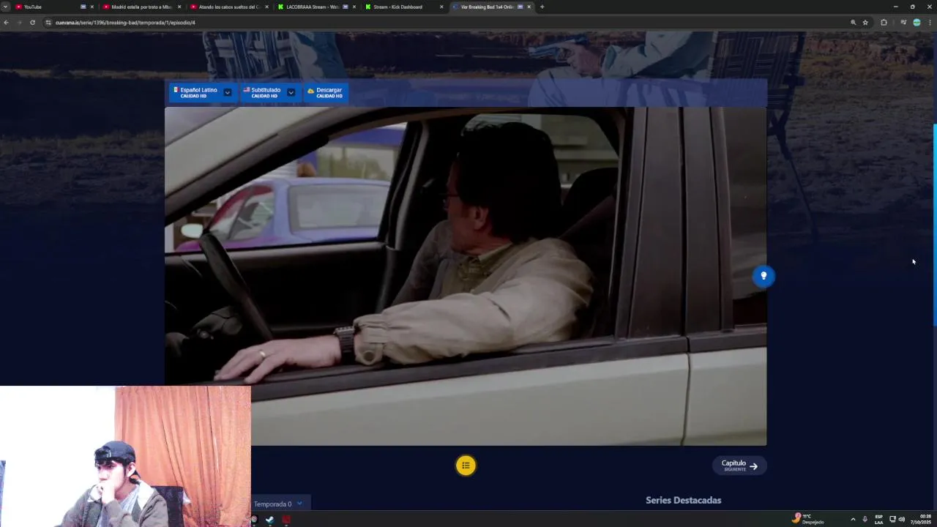Switch to the 'Atando los cabos sueltos' tab
This screenshot has width=937, height=527.
pyautogui.click(x=228, y=7)
